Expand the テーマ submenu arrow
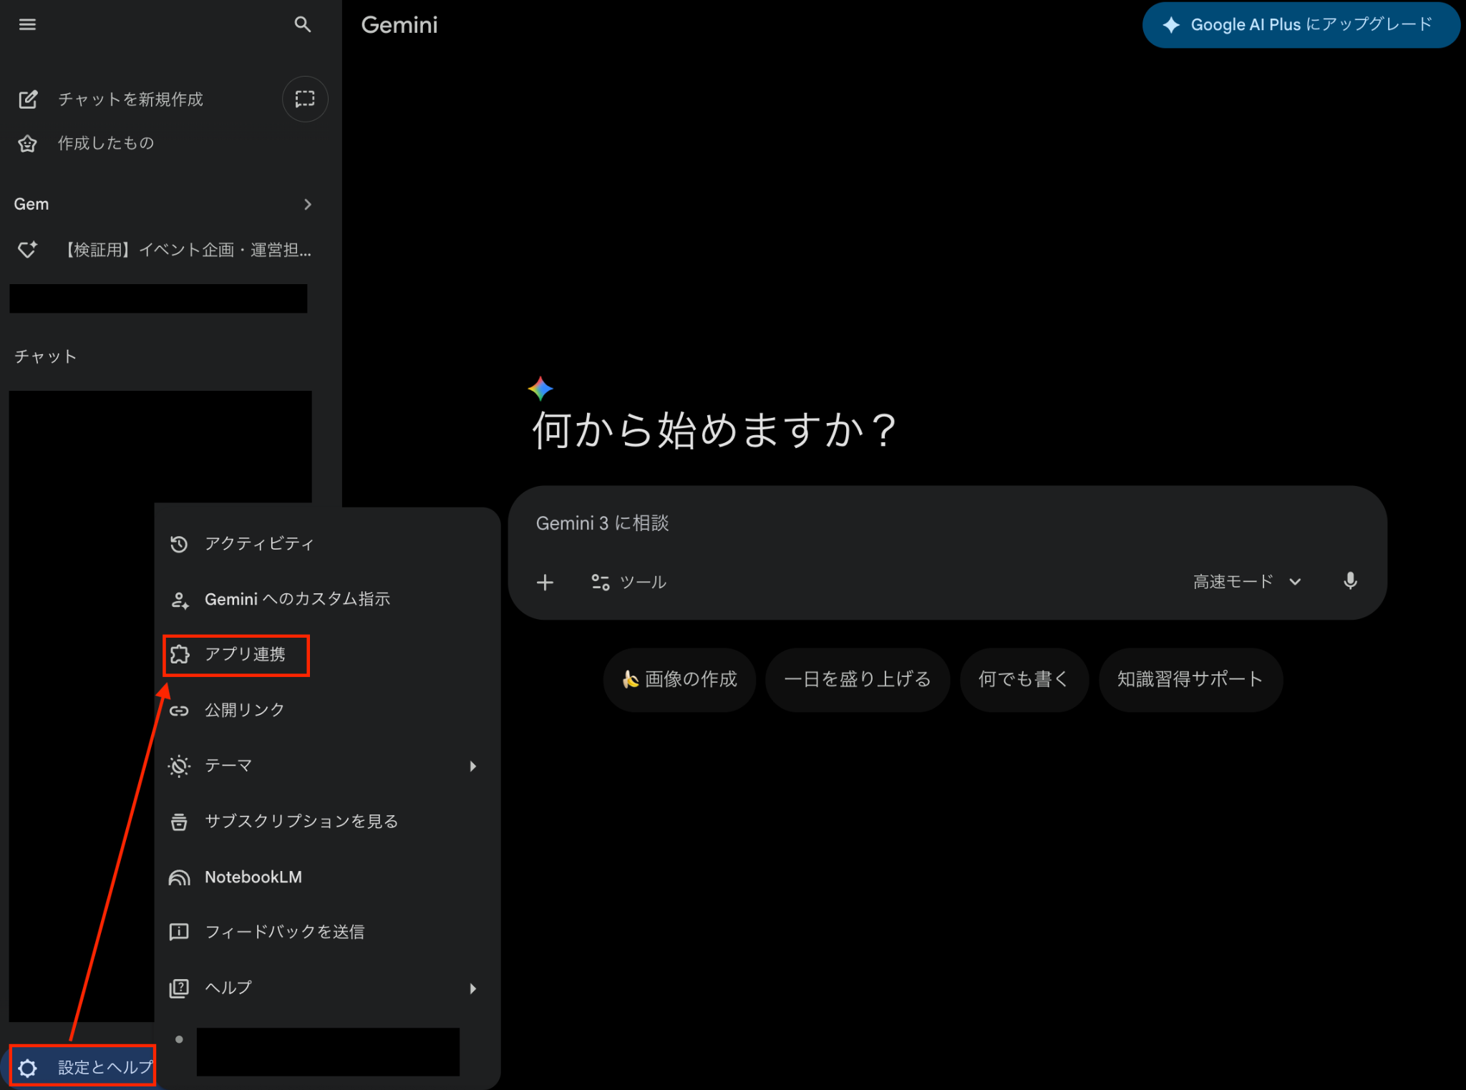This screenshot has height=1090, width=1466. coord(472,767)
